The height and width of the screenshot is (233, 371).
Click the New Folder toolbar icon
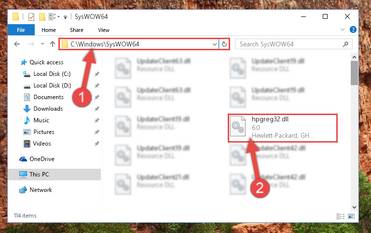42,17
